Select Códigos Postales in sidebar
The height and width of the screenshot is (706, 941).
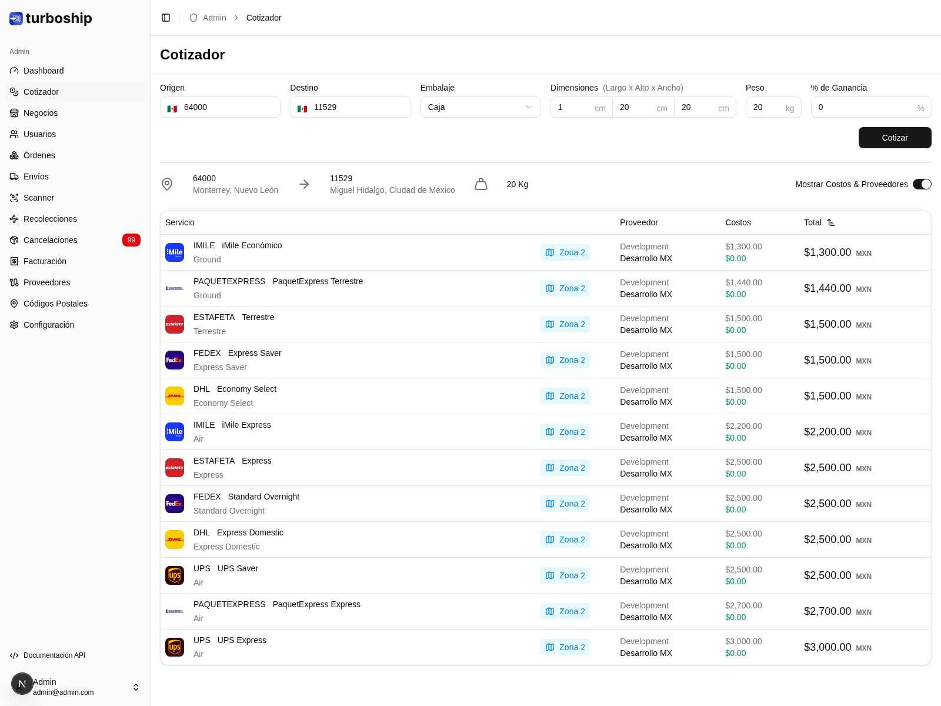[x=55, y=304]
